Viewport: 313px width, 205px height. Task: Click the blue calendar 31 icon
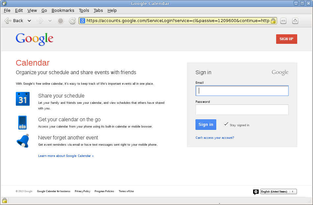click(23, 99)
